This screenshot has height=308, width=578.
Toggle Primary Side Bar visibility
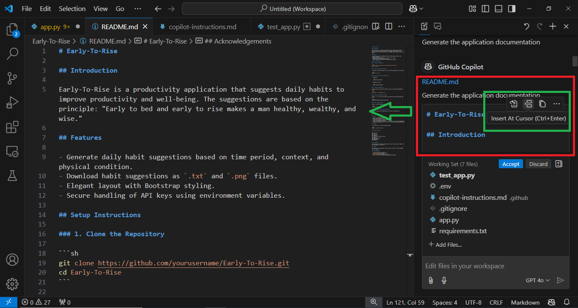click(485, 8)
